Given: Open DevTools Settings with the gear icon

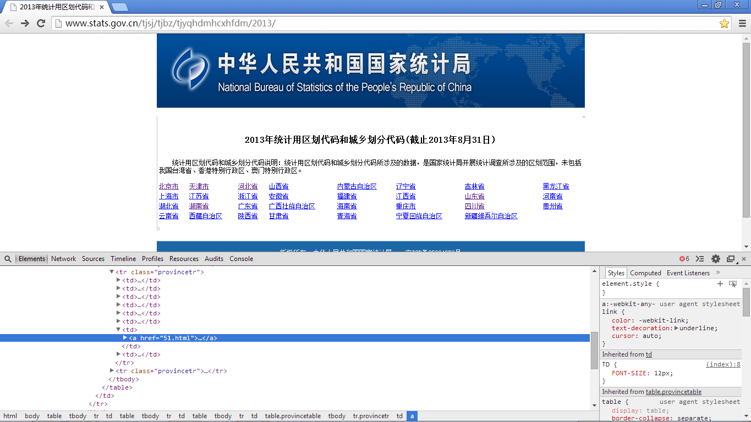Looking at the screenshot, I should click(x=715, y=258).
